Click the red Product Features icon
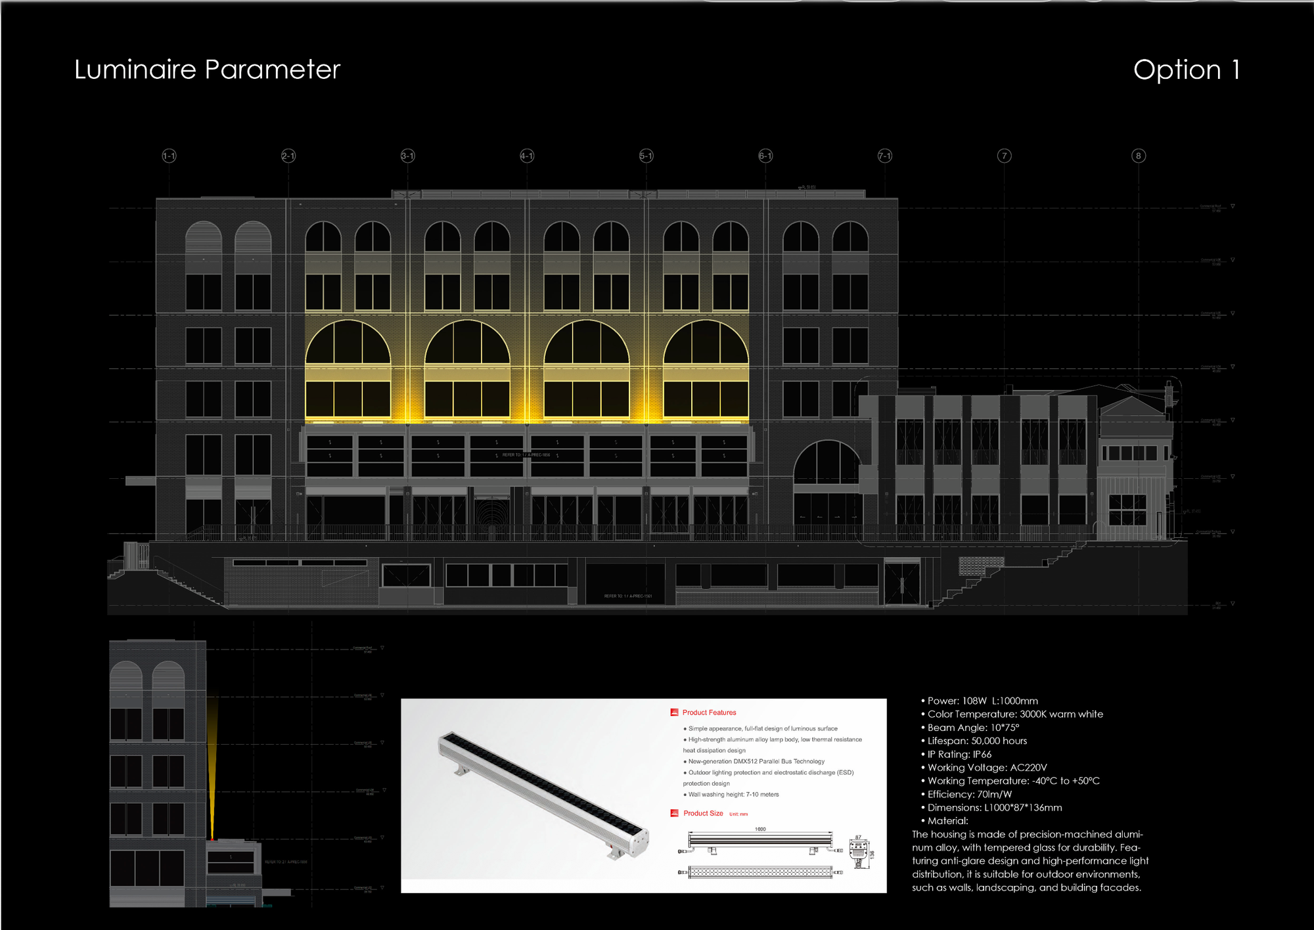 674,712
